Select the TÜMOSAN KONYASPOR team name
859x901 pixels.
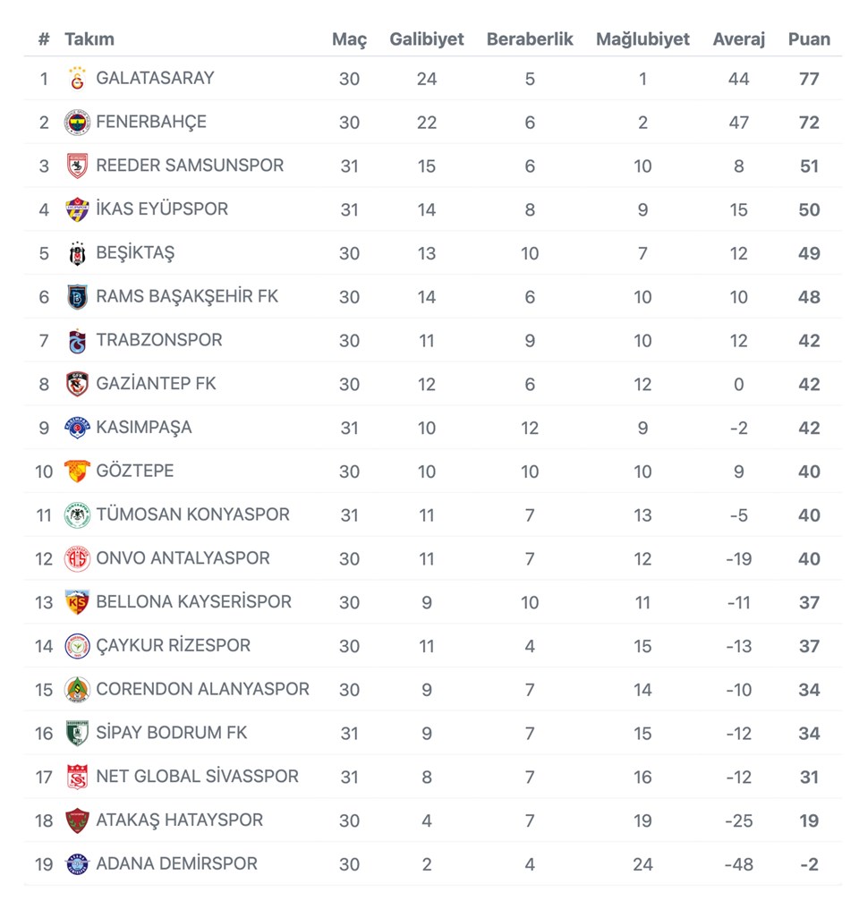[192, 514]
